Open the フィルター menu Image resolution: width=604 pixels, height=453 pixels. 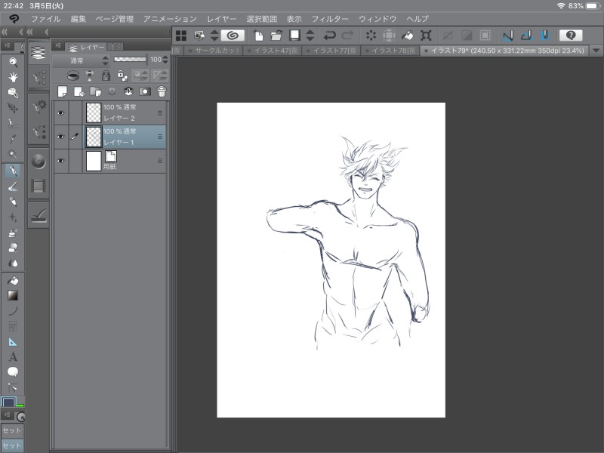(x=330, y=18)
